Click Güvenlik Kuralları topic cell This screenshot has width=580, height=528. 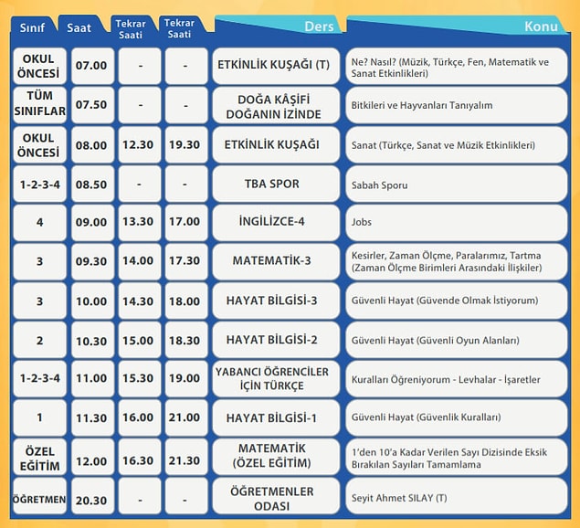point(457,417)
